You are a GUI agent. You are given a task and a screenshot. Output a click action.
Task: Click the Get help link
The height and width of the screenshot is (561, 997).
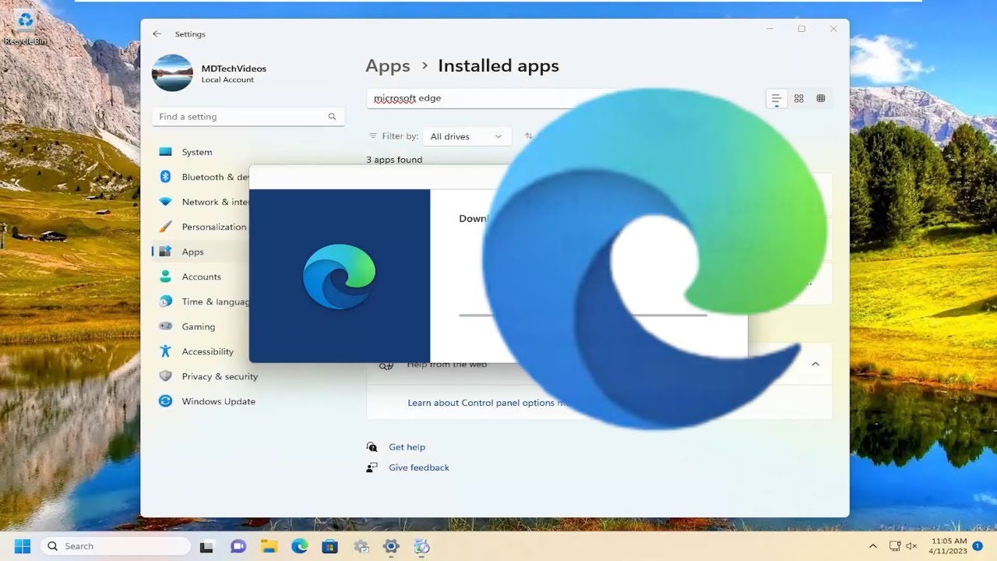point(407,447)
